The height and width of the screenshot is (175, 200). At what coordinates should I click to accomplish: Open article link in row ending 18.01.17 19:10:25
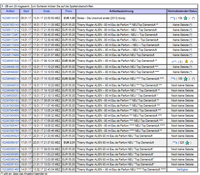coord(10,91)
